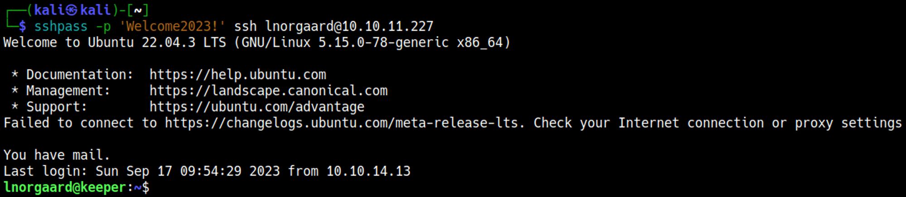Click the lnorgaard@10.10.11.227 SSH target
Screen dimensions: 906x197
(349, 26)
